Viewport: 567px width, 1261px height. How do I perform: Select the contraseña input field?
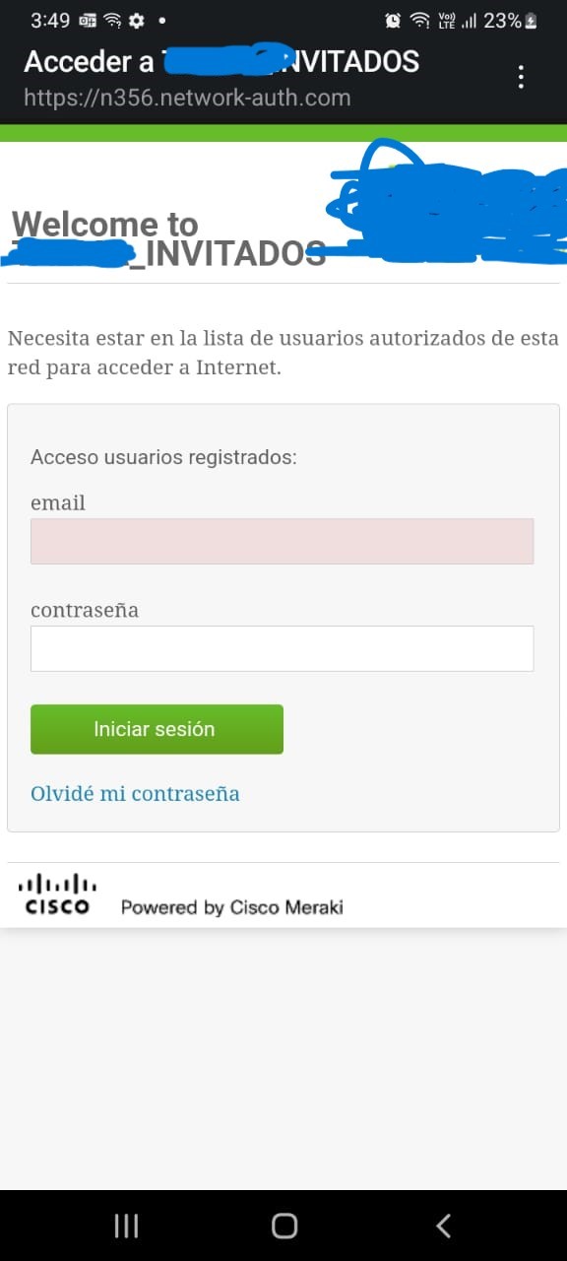coord(282,648)
